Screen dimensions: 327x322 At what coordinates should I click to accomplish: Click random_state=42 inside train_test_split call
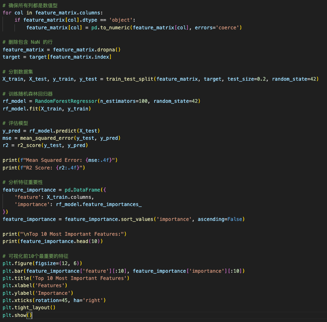[294, 79]
